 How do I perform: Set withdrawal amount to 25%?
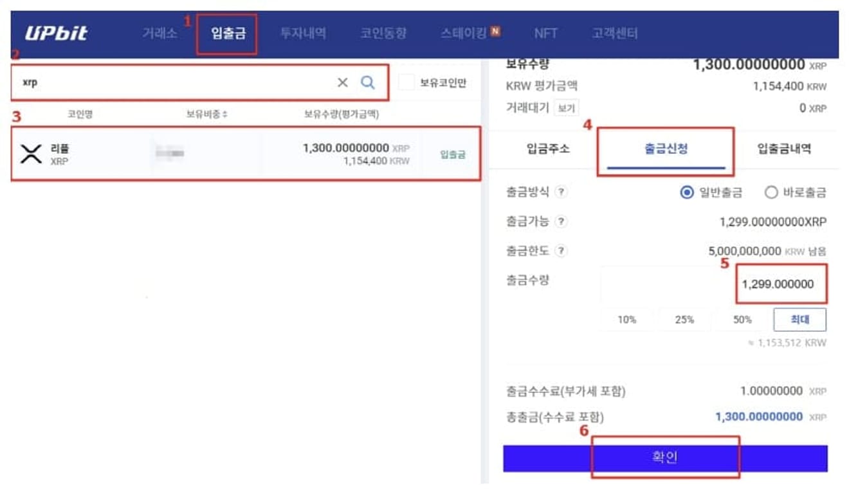tap(684, 320)
